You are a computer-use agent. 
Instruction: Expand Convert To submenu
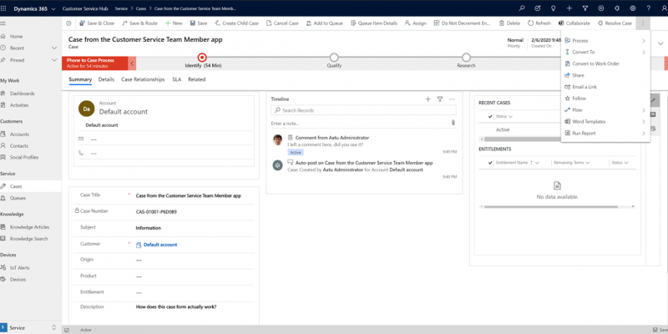[605, 52]
